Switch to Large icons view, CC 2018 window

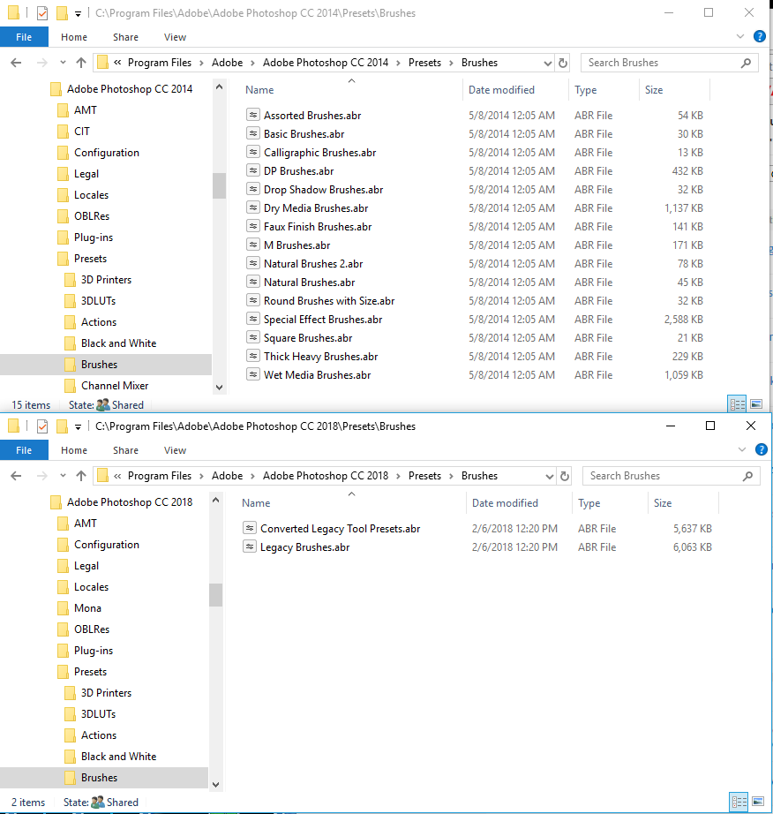pos(758,802)
